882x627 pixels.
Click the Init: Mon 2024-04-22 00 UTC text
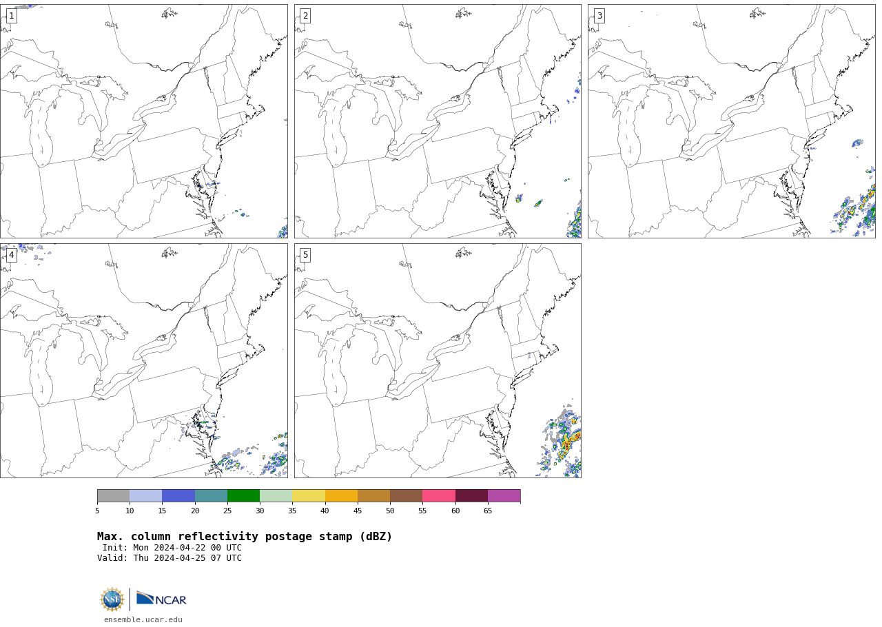tap(172, 548)
